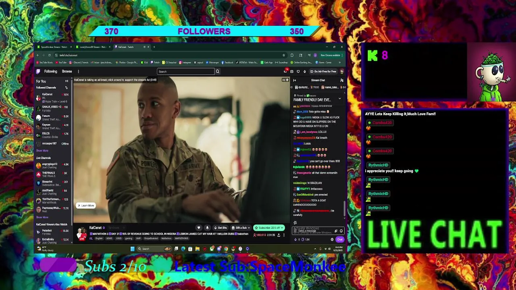Open Twitch notifications inbox with red badge
This screenshot has height=290, width=516.
click(x=285, y=71)
